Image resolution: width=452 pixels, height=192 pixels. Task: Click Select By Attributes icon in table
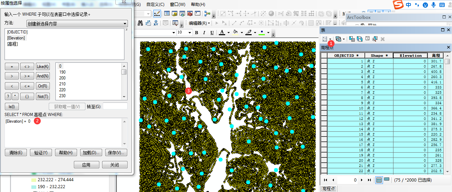coord(352,39)
